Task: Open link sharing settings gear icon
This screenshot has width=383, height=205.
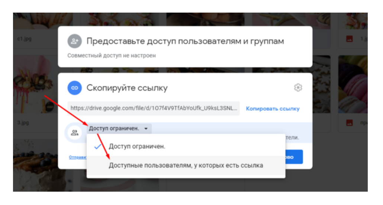Action: coord(298,87)
